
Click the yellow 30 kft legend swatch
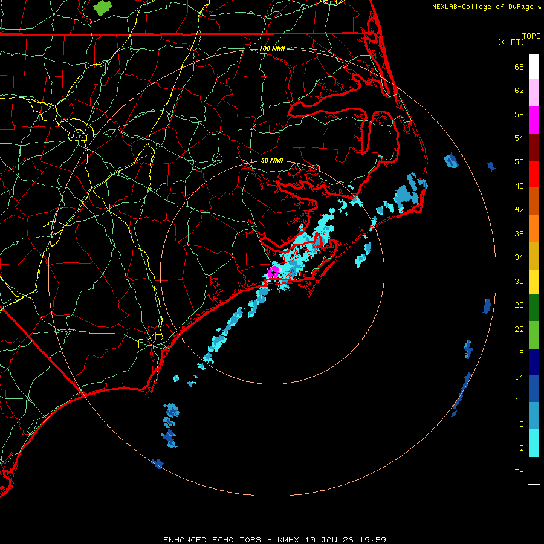click(x=534, y=281)
